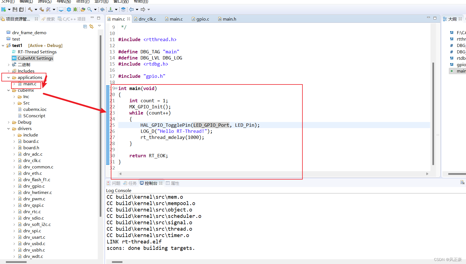Image resolution: width=466 pixels, height=264 pixels.
Task: Click the New file toolbar icon
Action: tap(4, 9)
